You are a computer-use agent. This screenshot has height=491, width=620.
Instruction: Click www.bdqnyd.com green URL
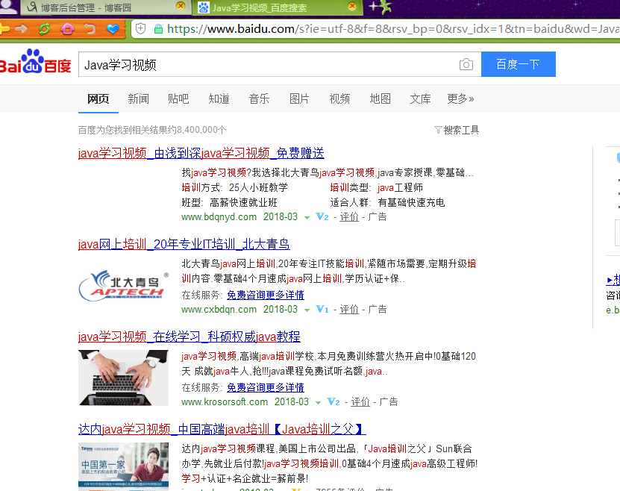tap(219, 216)
